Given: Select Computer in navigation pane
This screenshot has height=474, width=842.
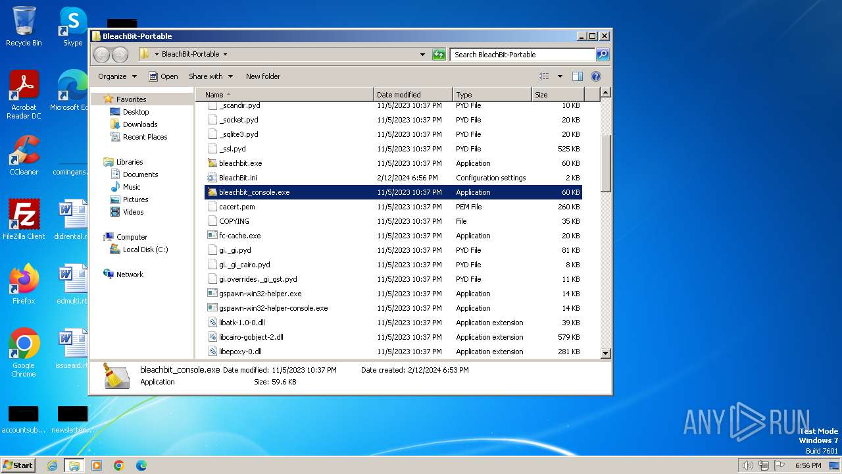Looking at the screenshot, I should point(132,237).
